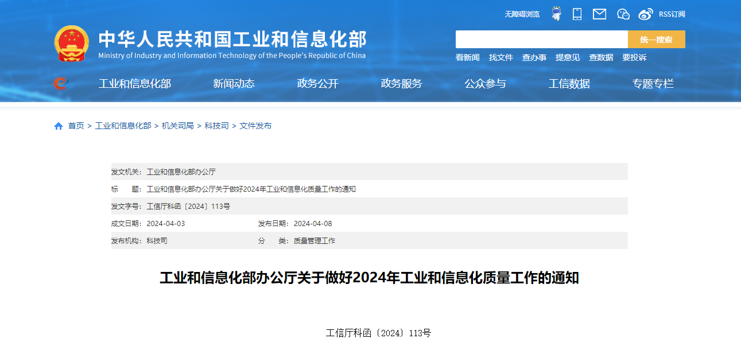
Task: Click the envelope mail icon
Action: tap(599, 14)
